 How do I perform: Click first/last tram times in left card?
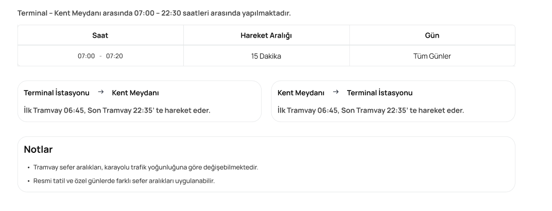(117, 110)
